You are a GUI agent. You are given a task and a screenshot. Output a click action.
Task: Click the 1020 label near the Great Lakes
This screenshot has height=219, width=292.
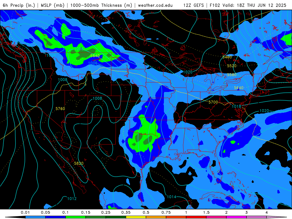(x=188, y=72)
